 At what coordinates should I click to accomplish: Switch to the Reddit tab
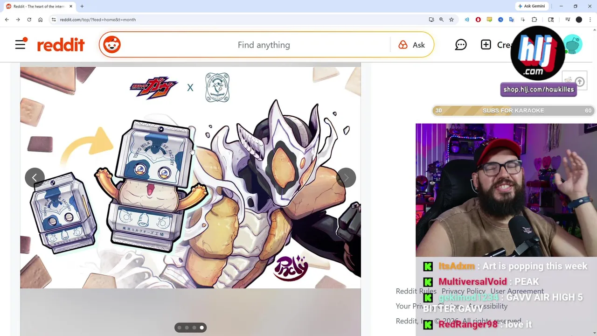[x=39, y=6]
